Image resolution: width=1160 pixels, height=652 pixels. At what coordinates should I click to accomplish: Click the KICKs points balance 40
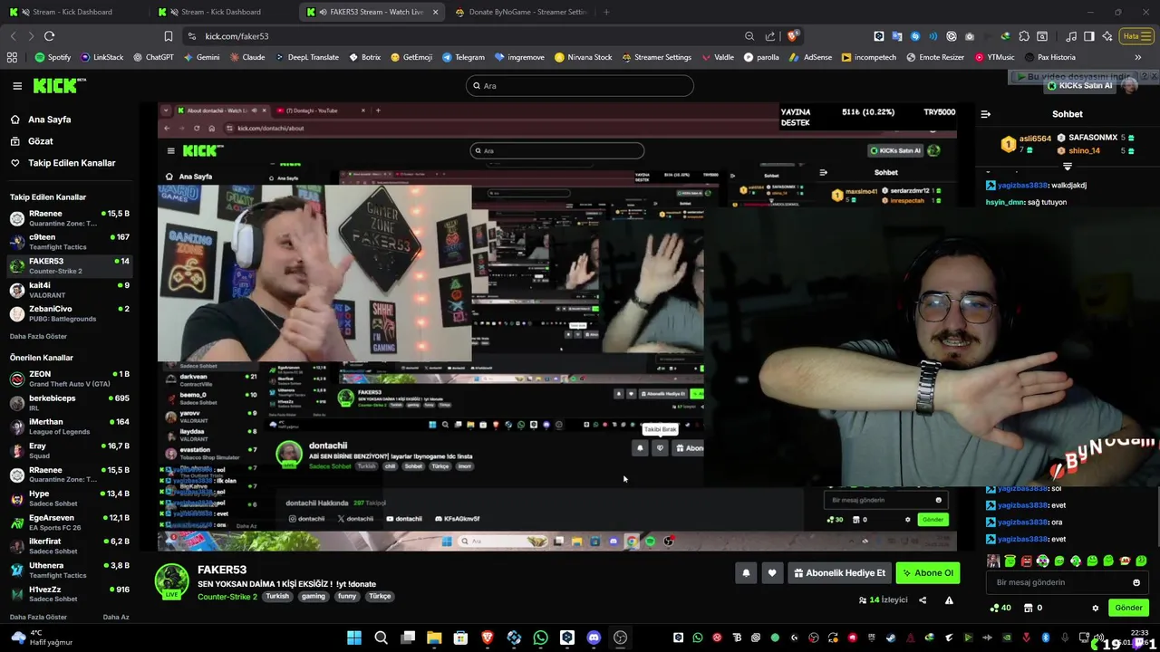point(1000,608)
